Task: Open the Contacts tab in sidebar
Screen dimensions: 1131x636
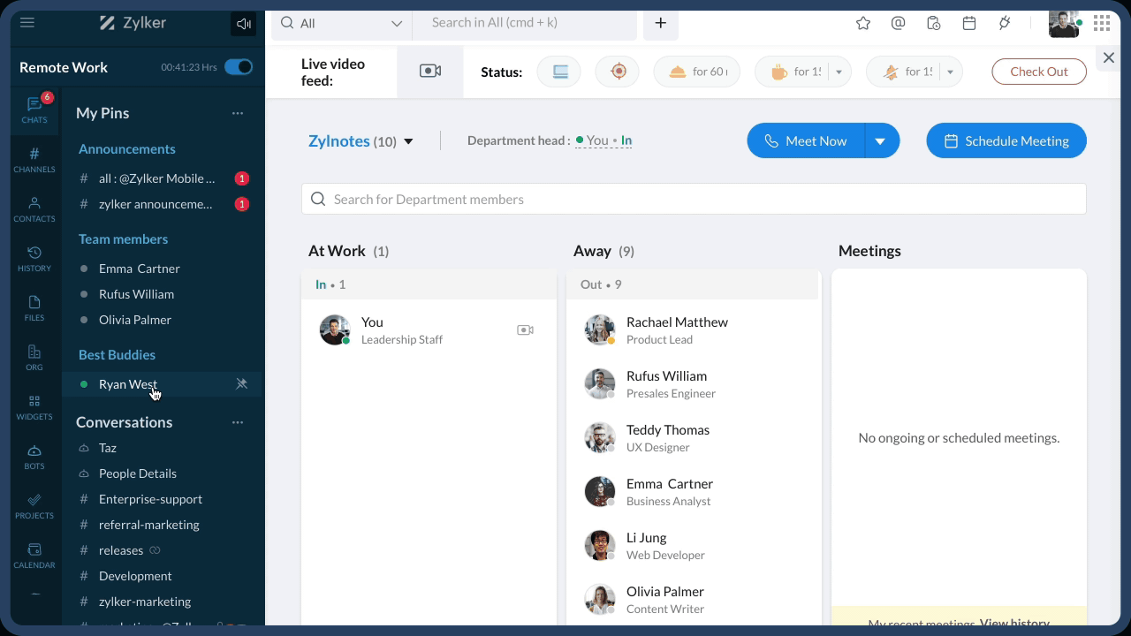Action: click(x=34, y=209)
